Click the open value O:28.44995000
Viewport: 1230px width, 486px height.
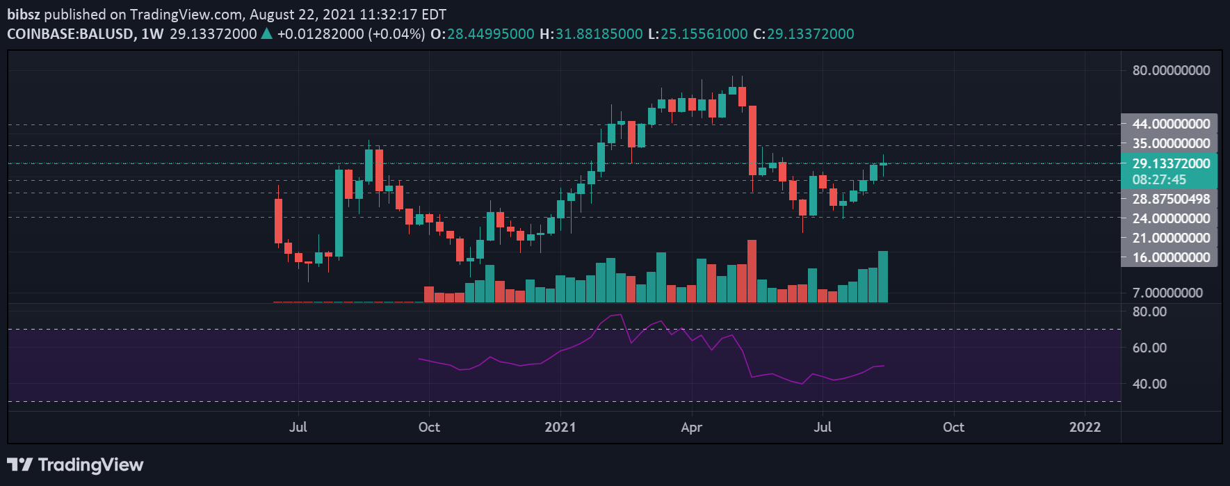483,34
